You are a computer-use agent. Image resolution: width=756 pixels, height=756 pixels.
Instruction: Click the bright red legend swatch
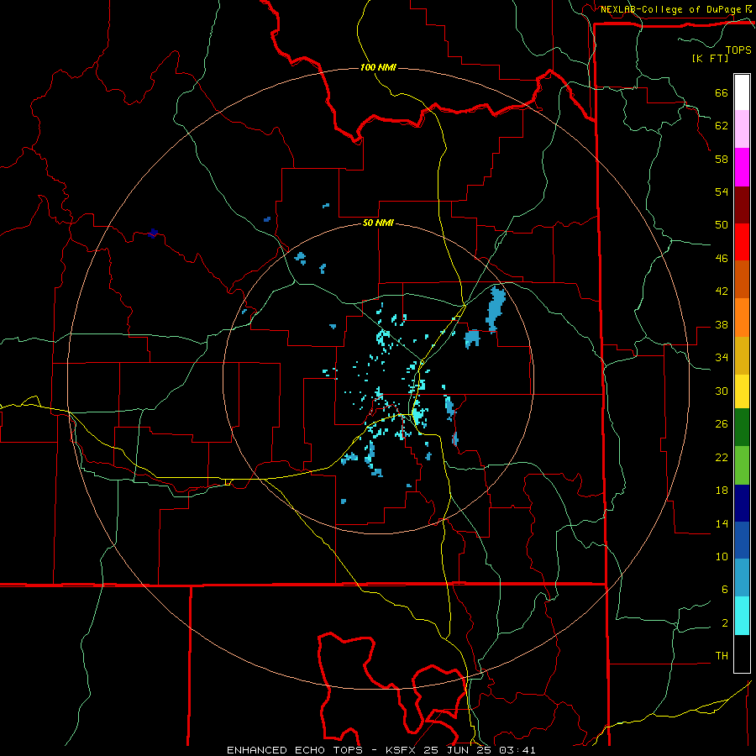click(x=742, y=242)
